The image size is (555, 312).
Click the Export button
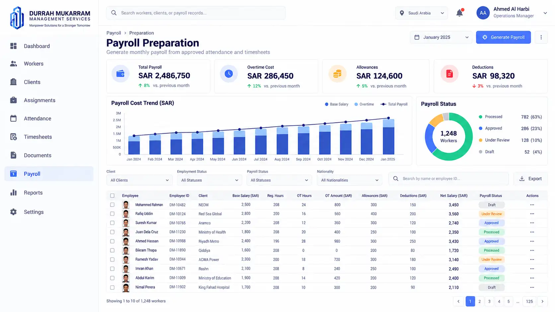click(530, 178)
